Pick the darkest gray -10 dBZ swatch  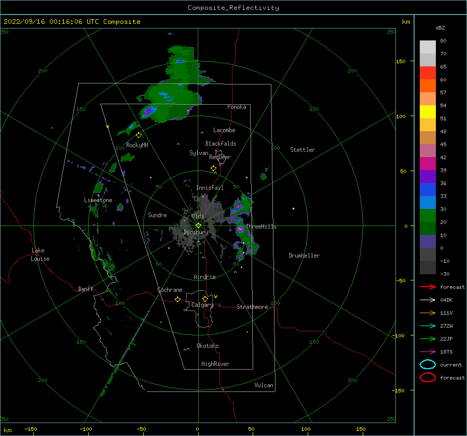coord(428,268)
